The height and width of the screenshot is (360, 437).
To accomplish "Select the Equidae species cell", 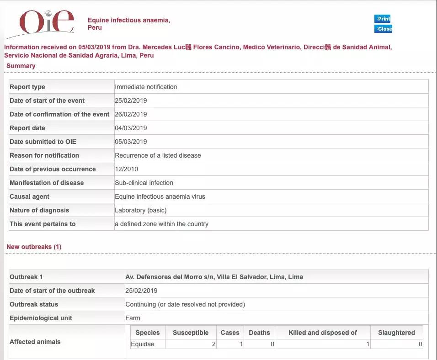I will tap(143, 344).
